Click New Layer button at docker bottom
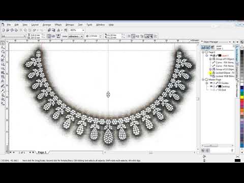Image resolution: width=244 pixels, height=183 pixels. (203, 150)
